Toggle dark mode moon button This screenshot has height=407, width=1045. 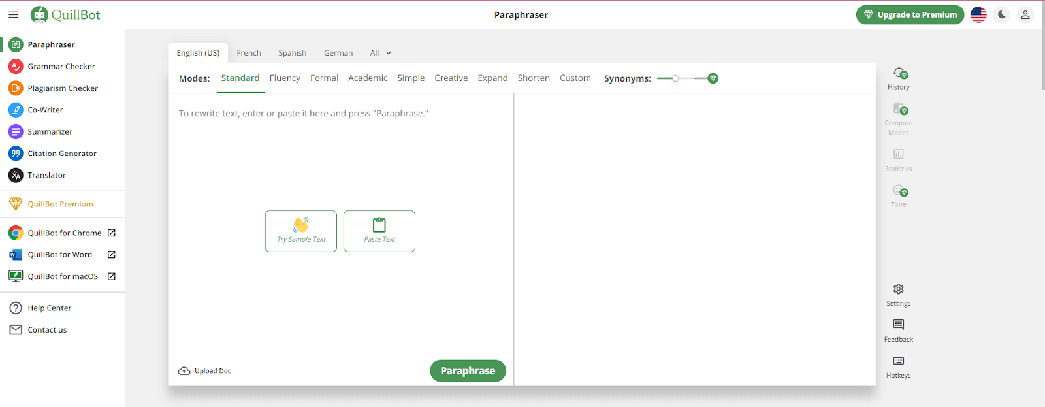[1002, 14]
